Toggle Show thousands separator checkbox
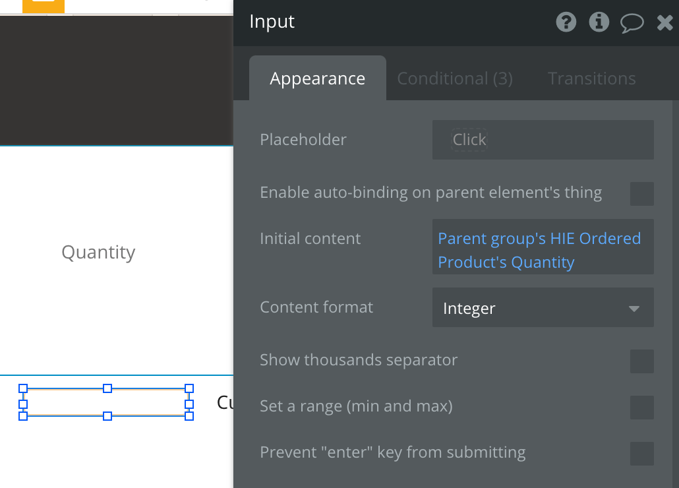 pos(641,361)
